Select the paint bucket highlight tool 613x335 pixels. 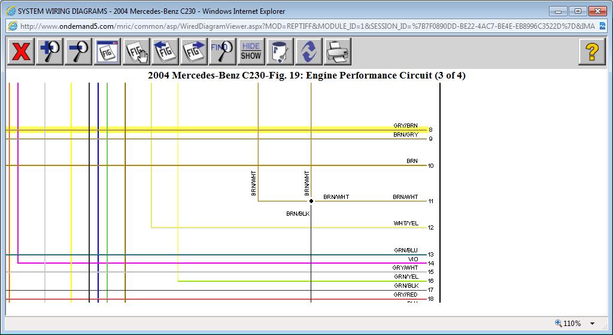(280, 52)
